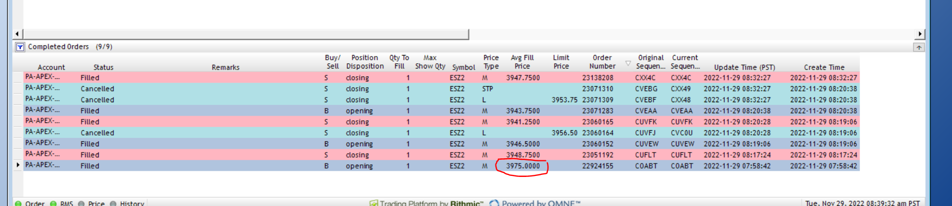Sort by the Buy/Sell column header
The height and width of the screenshot is (206, 952).
pos(333,62)
